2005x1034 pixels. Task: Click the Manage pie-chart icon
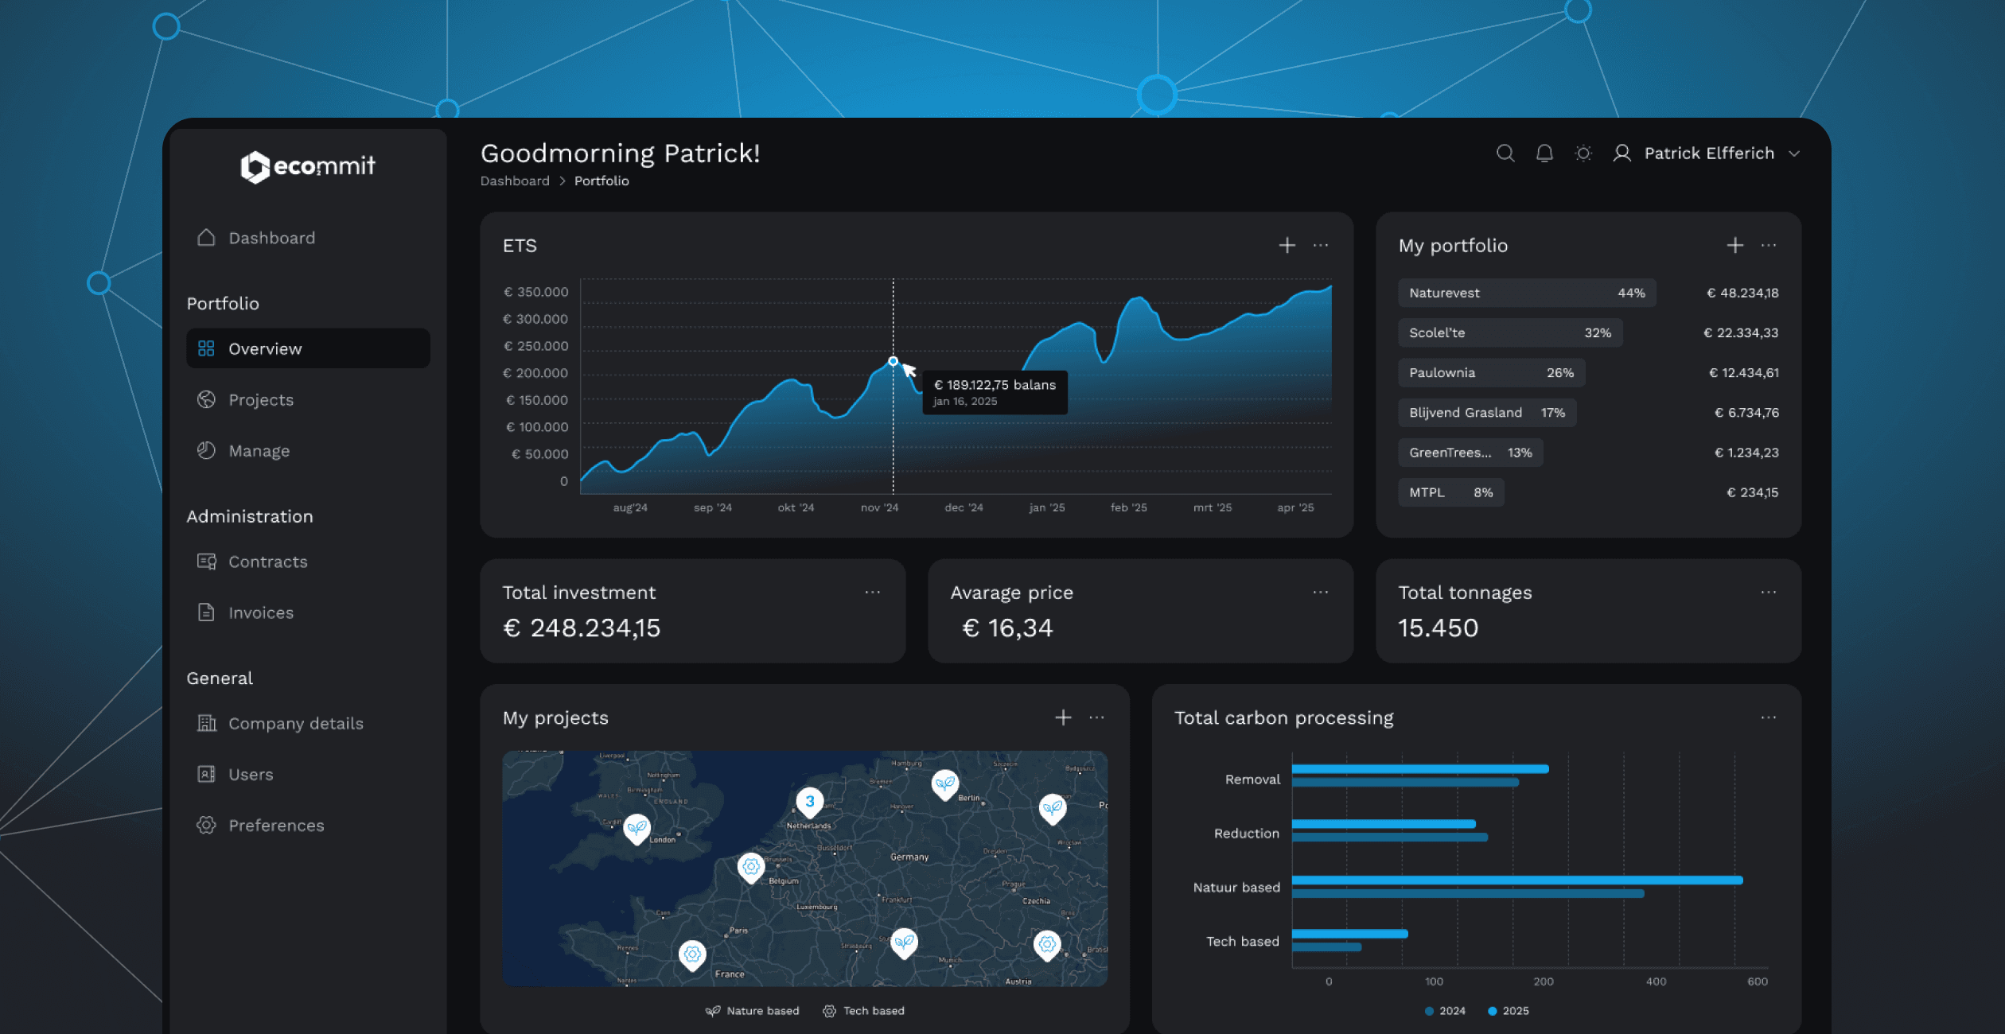pyautogui.click(x=206, y=450)
